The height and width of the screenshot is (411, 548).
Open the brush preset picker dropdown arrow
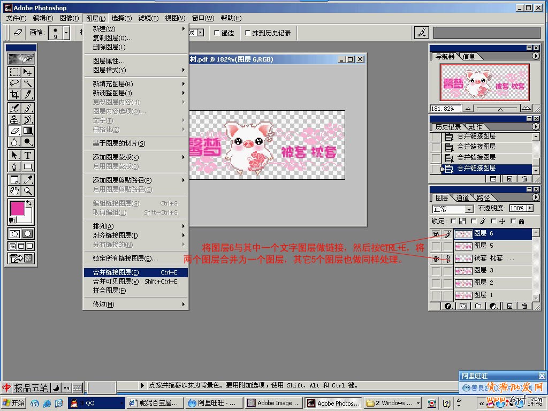(x=66, y=33)
